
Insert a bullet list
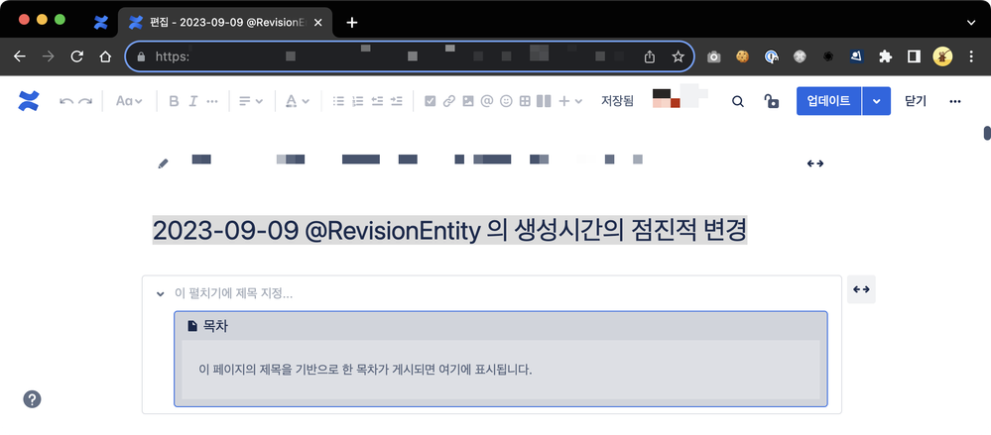click(x=338, y=101)
